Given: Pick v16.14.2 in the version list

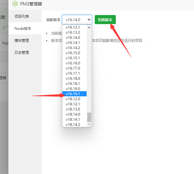Looking at the screenshot, I should pyautogui.click(x=74, y=48).
